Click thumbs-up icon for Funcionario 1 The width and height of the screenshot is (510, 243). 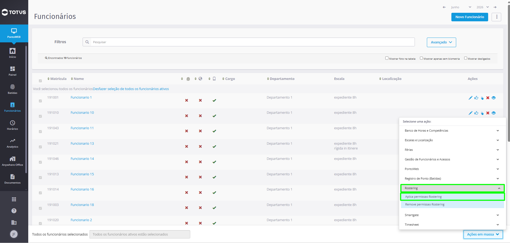pyautogui.click(x=476, y=98)
